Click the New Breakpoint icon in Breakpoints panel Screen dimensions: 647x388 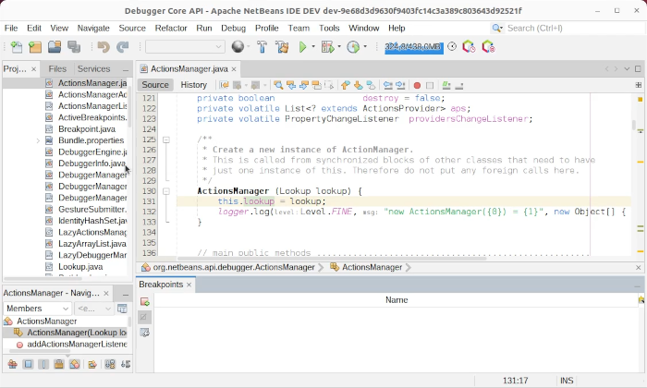pyautogui.click(x=145, y=301)
